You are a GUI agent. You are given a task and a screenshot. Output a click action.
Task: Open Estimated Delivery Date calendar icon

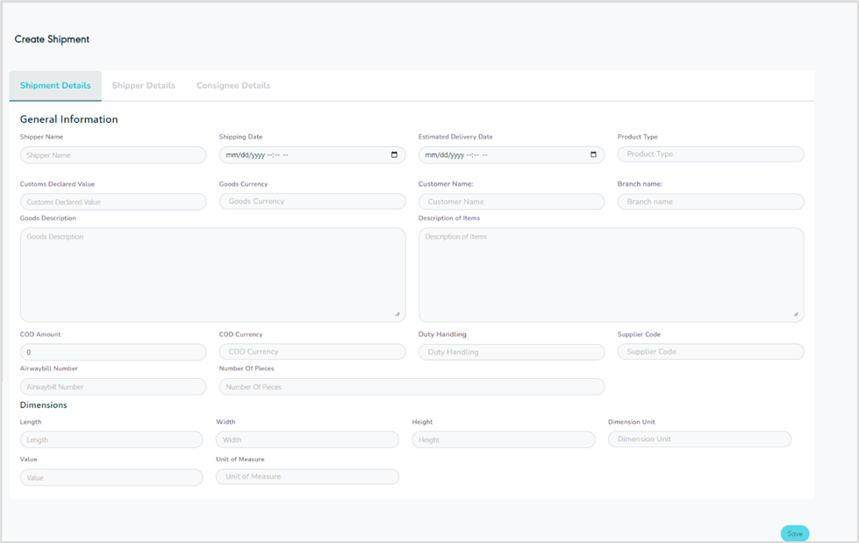[x=593, y=155]
